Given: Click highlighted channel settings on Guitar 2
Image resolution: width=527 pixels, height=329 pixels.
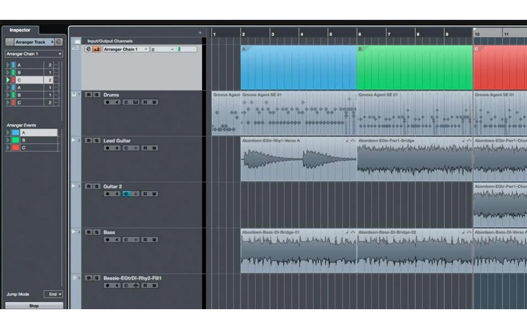Looking at the screenshot, I should [126, 193].
